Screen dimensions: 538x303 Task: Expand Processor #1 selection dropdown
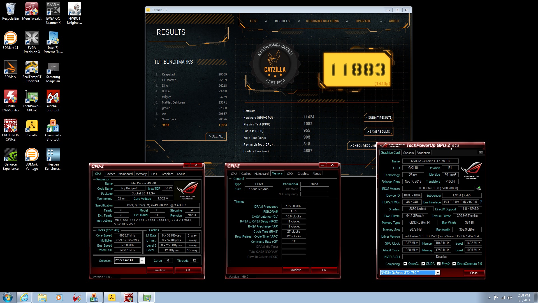142,261
